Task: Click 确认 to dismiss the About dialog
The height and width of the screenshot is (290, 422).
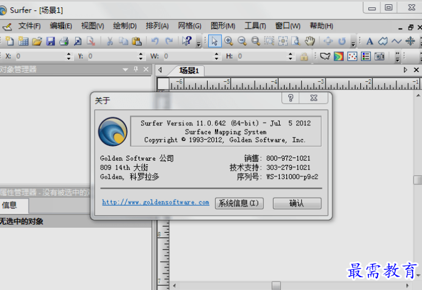Action: [297, 203]
